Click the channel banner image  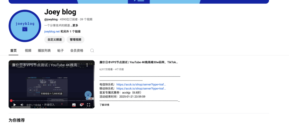[x=139, y=2]
